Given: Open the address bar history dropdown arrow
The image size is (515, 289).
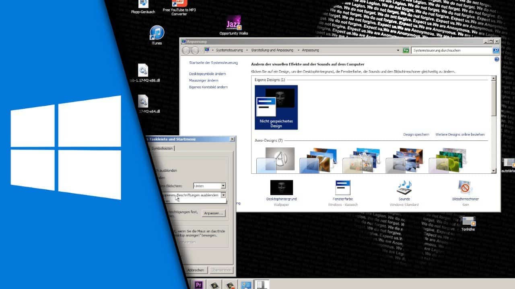Looking at the screenshot, I should (399, 51).
